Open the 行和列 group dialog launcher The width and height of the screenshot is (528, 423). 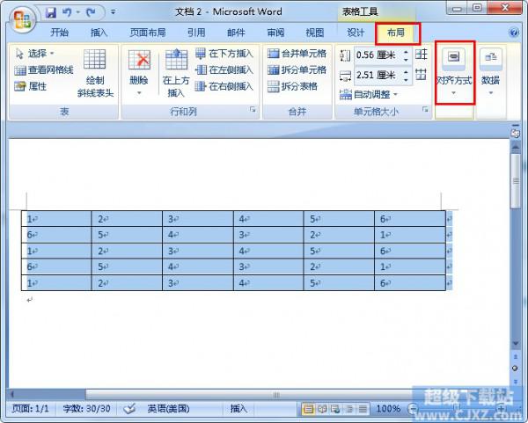253,109
